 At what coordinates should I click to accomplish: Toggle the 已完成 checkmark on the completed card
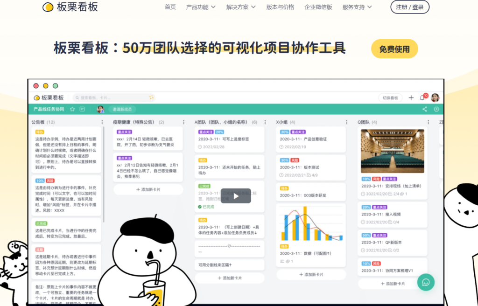[200, 206]
